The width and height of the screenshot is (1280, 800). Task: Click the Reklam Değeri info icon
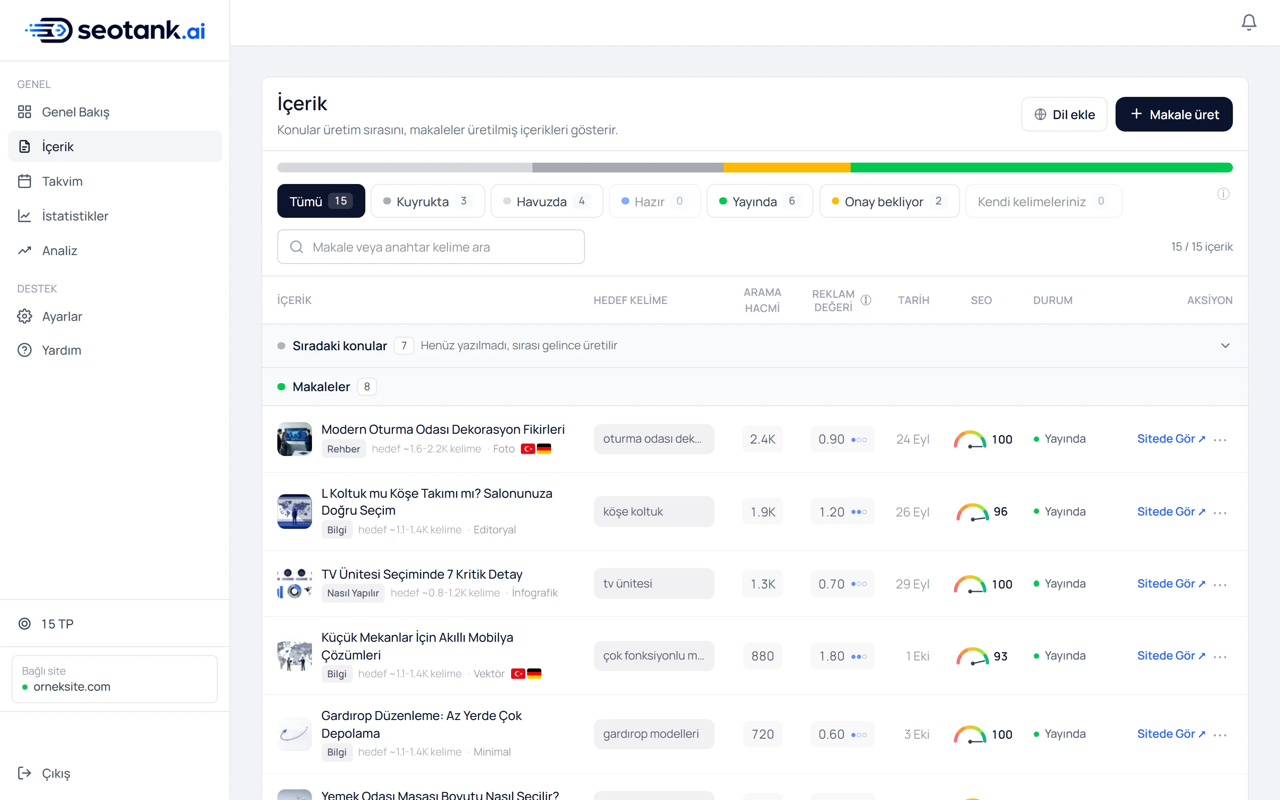click(x=866, y=300)
